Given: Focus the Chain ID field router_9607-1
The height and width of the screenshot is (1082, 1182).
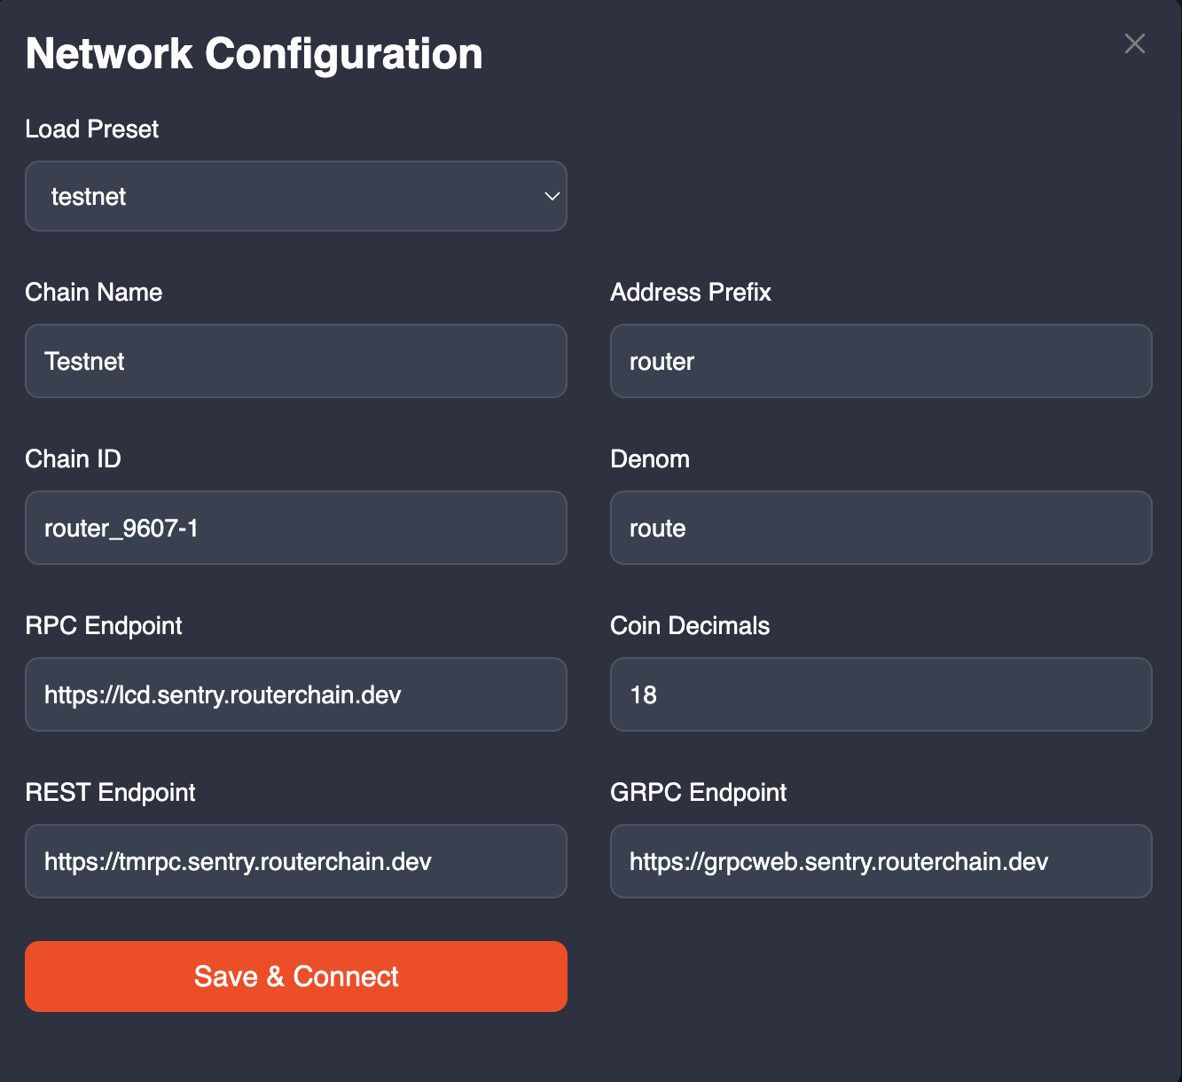Looking at the screenshot, I should (296, 528).
